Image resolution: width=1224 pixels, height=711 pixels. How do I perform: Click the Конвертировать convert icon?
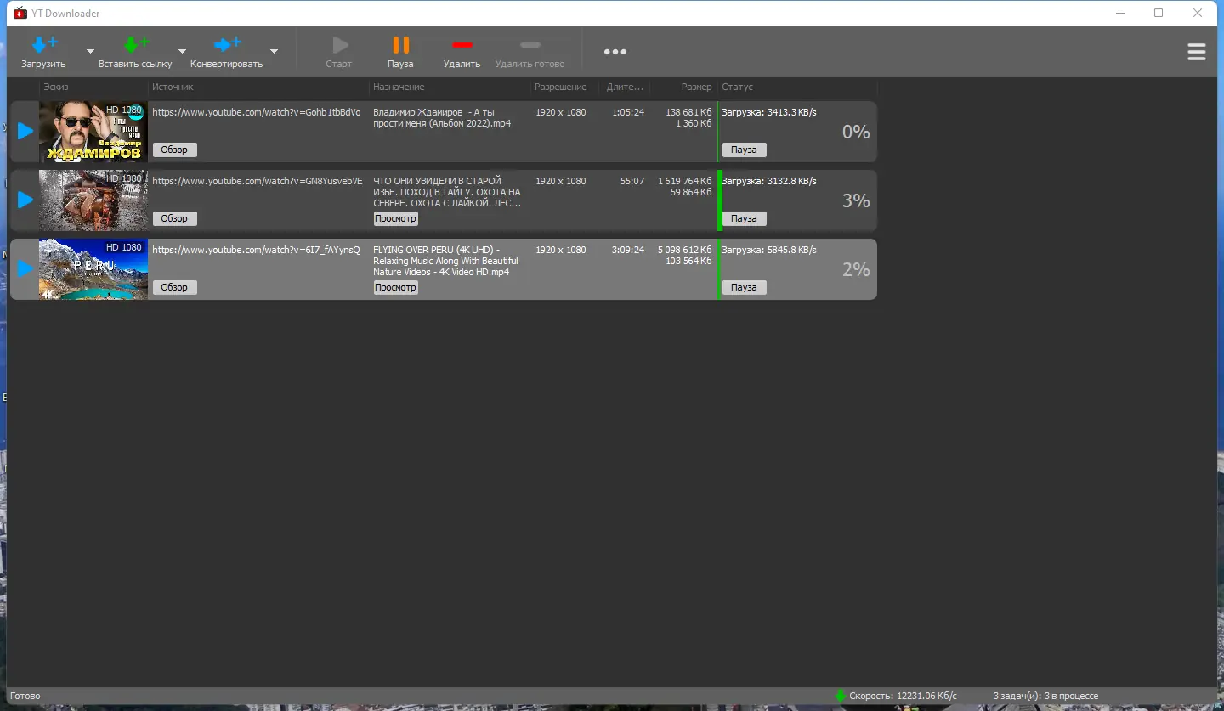227,45
